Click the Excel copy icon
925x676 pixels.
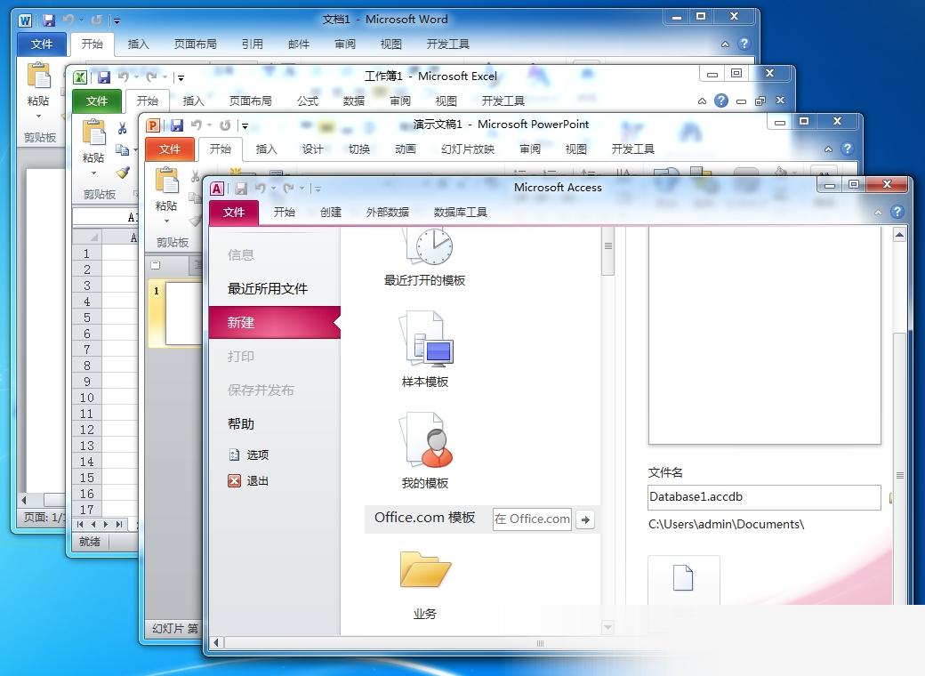point(122,149)
